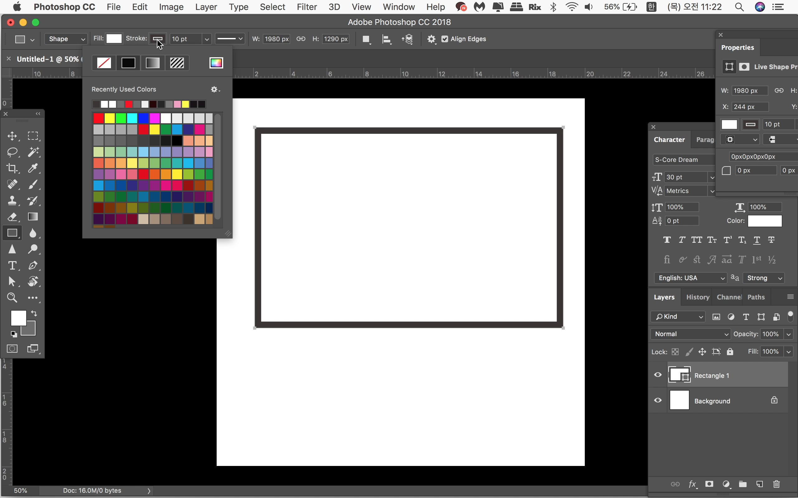This screenshot has height=498, width=798.
Task: Choose the No Color stroke option
Action: pyautogui.click(x=104, y=63)
